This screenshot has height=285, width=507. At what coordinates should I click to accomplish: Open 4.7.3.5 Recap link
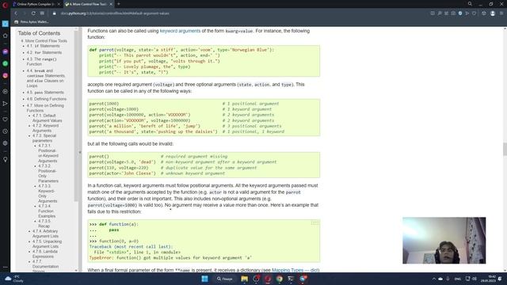44,223
